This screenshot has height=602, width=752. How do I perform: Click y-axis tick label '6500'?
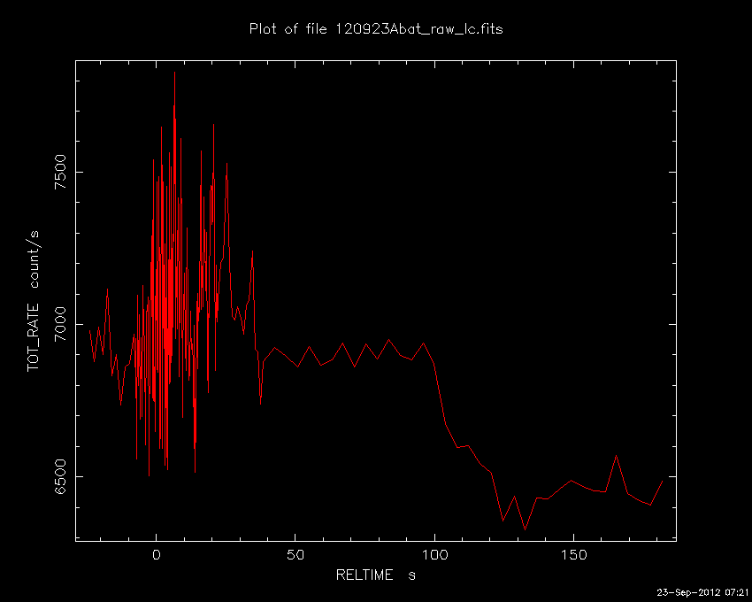click(60, 476)
